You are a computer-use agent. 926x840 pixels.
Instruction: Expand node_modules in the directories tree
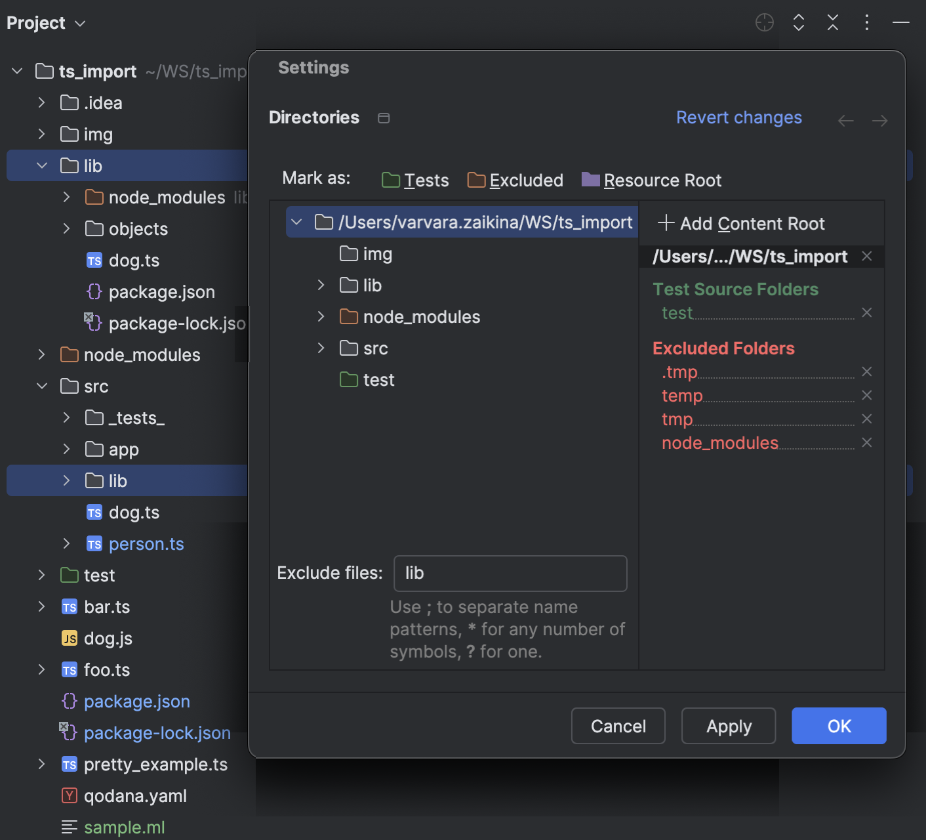pos(321,316)
